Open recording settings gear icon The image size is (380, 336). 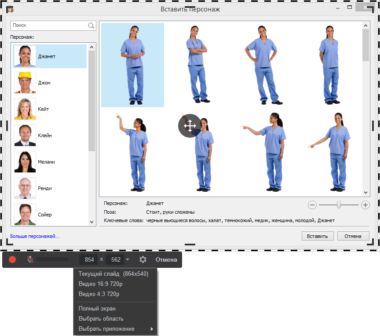(143, 259)
